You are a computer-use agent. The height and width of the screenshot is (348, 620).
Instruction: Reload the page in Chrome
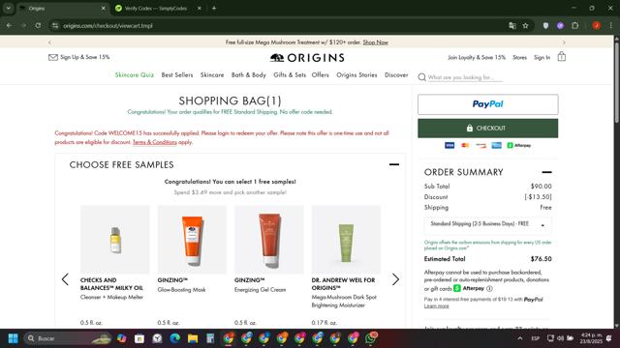(x=38, y=26)
